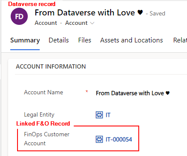Click the FinOps Customer Account label
187x156 pixels.
click(x=47, y=139)
